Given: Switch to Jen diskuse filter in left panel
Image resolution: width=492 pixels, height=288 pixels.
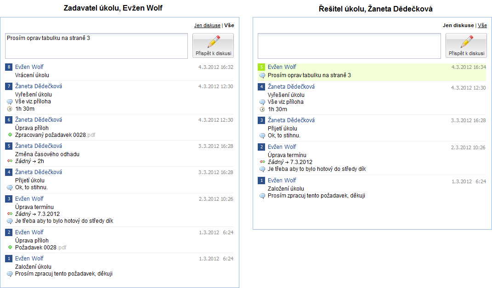Looking at the screenshot, I should (206, 25).
